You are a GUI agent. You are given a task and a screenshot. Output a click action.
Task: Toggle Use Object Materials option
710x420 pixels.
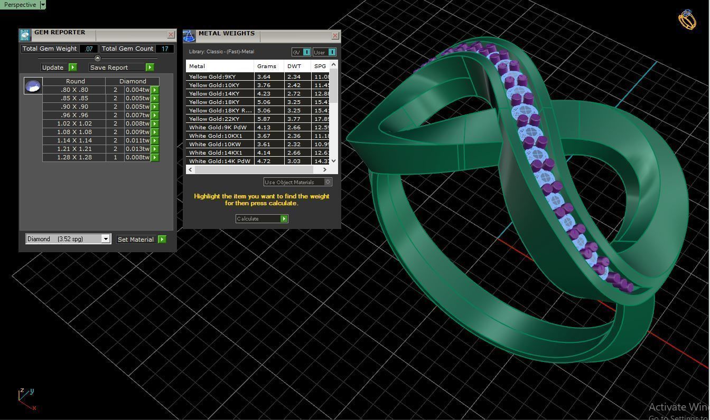pyautogui.click(x=298, y=182)
